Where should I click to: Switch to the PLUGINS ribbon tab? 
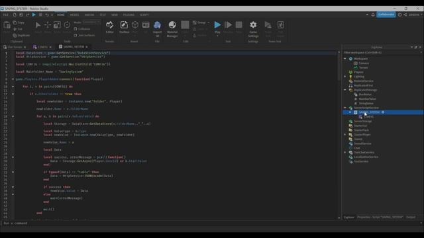(x=129, y=15)
